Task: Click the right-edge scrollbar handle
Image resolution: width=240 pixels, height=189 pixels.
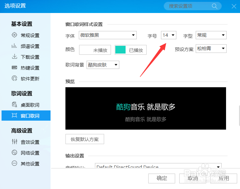Action: [239, 116]
